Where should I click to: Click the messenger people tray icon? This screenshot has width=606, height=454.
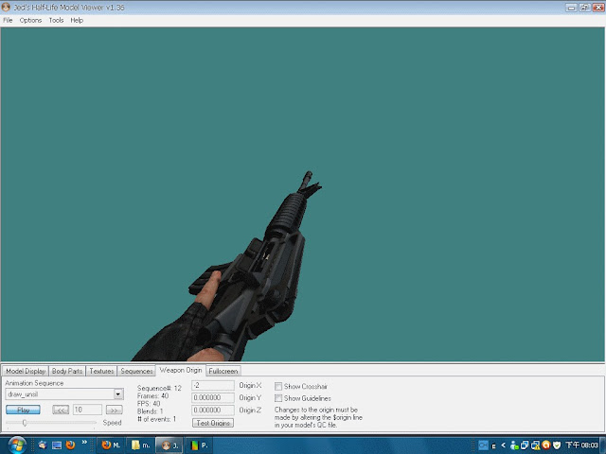514,445
